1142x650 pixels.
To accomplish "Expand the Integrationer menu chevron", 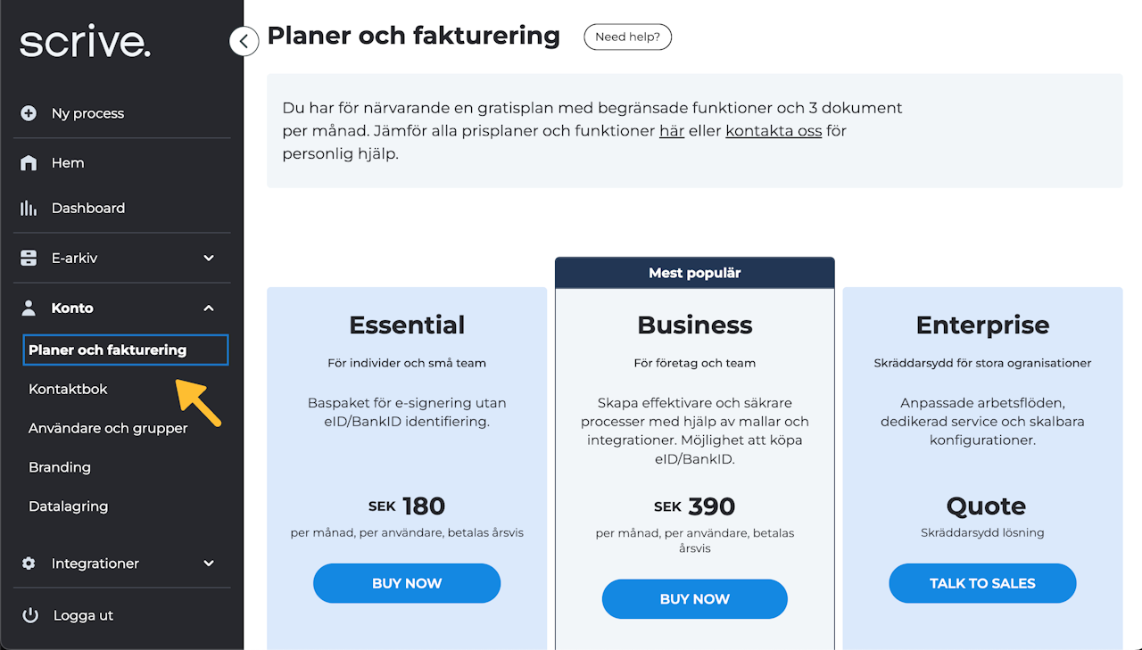I will click(x=209, y=564).
